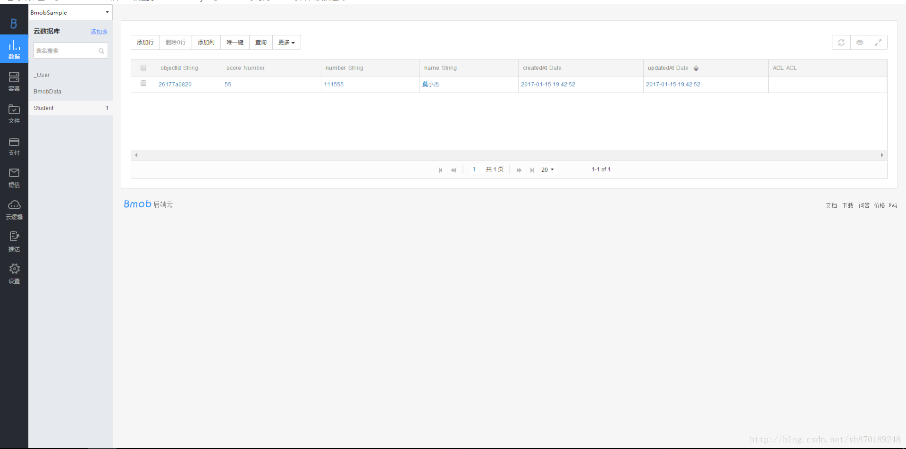
Task: Click the score Number column header
Action: pyautogui.click(x=271, y=68)
